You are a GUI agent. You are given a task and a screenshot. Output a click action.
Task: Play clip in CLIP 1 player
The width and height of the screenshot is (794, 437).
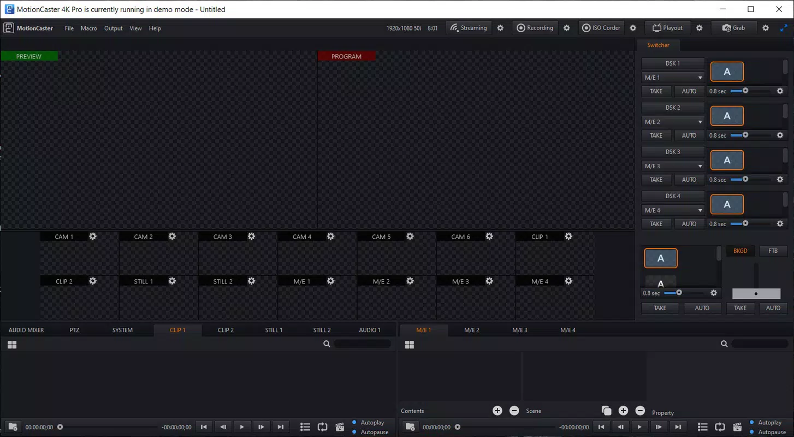(x=242, y=427)
